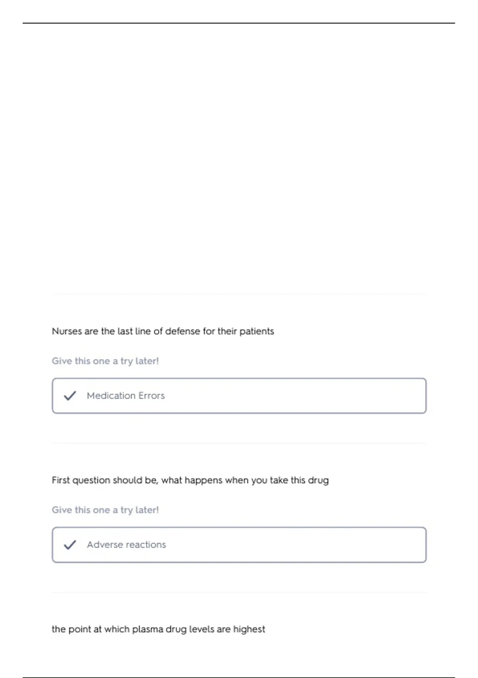Viewport: 478px width, 678px height.
Task: Click the 'First question should be' prompt text
Action: (190, 480)
